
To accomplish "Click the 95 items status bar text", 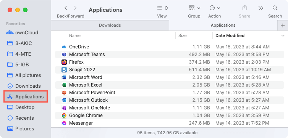I will tap(167, 133).
